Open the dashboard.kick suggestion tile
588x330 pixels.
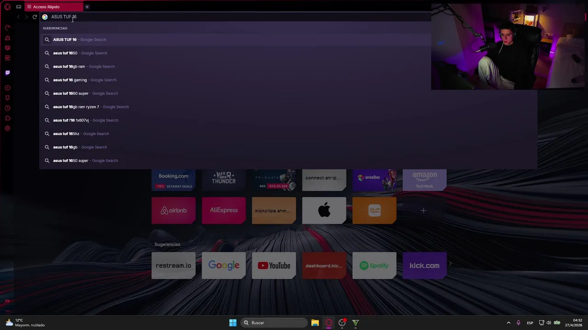(x=324, y=265)
